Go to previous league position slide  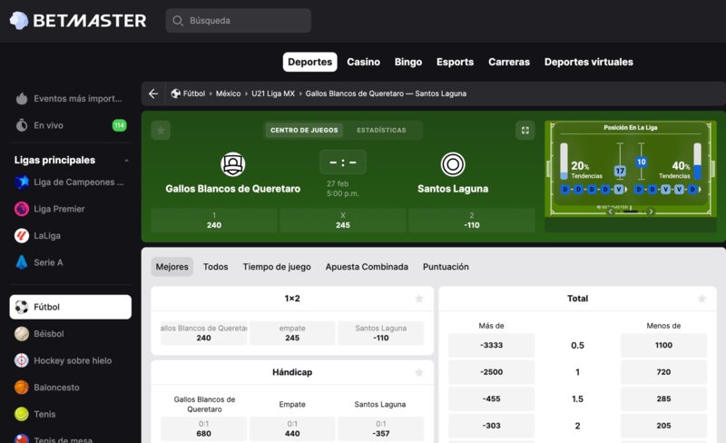click(x=611, y=211)
